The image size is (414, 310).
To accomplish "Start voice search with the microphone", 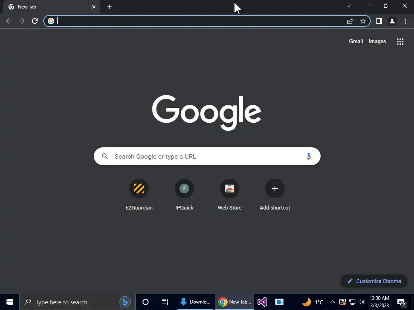I will click(x=308, y=156).
